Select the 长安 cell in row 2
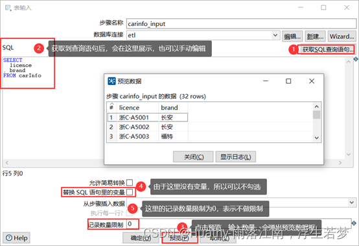Screen dimensions: 359x246 (x=173, y=127)
